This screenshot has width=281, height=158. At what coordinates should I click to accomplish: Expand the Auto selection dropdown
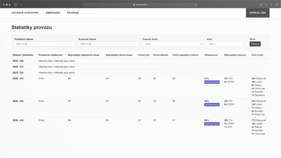226,44
